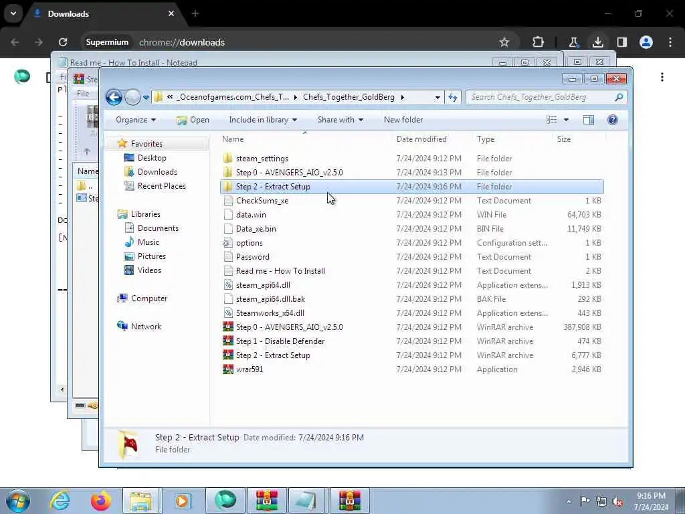The height and width of the screenshot is (514, 685).
Task: Open the browser profile avatar
Action: click(x=646, y=42)
